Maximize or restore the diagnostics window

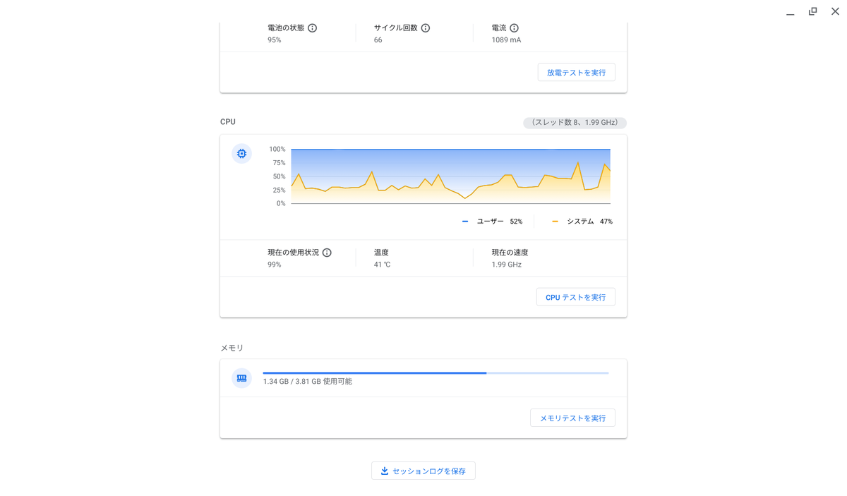(813, 12)
